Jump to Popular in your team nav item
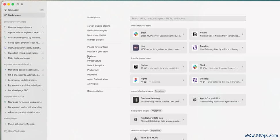Viewport: 280px width, 140px height. click(98, 52)
